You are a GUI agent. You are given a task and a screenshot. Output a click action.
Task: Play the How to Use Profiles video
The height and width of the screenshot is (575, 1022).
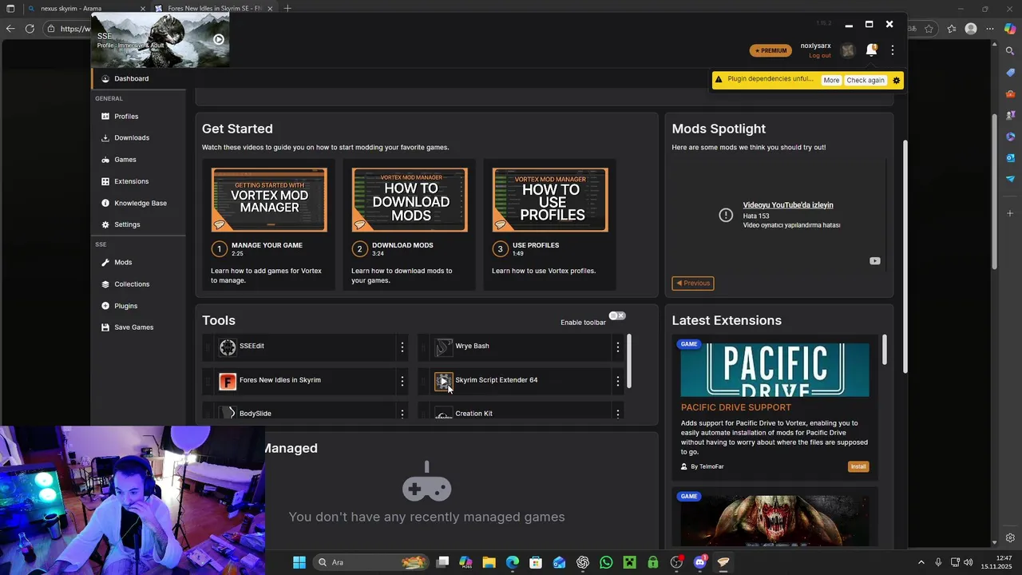tap(550, 200)
